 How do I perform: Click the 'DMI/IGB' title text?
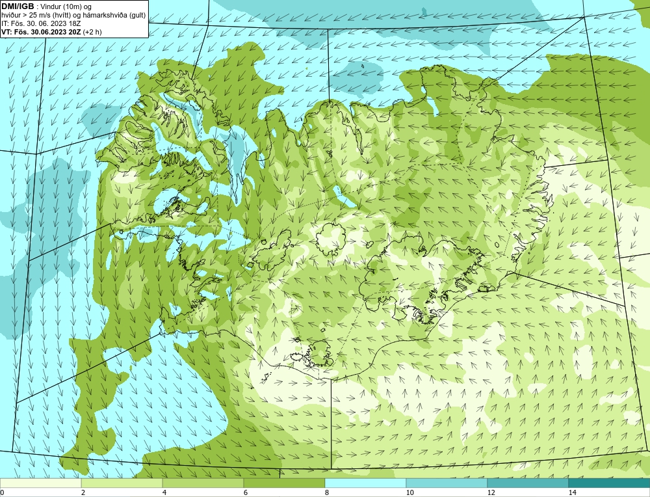point(18,7)
